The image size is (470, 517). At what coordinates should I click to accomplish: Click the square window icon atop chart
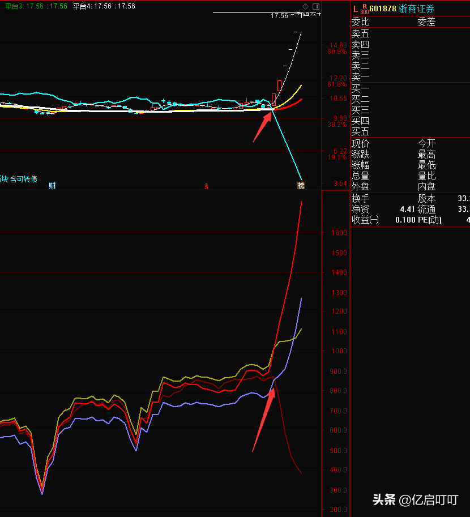[315, 6]
